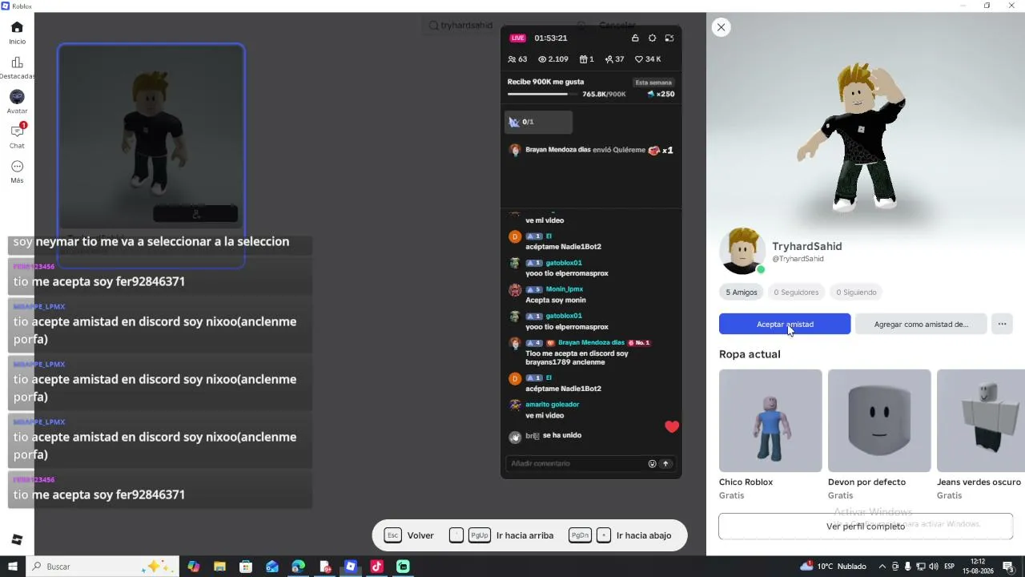
Task: Click the LIVE badge
Action: (518, 38)
